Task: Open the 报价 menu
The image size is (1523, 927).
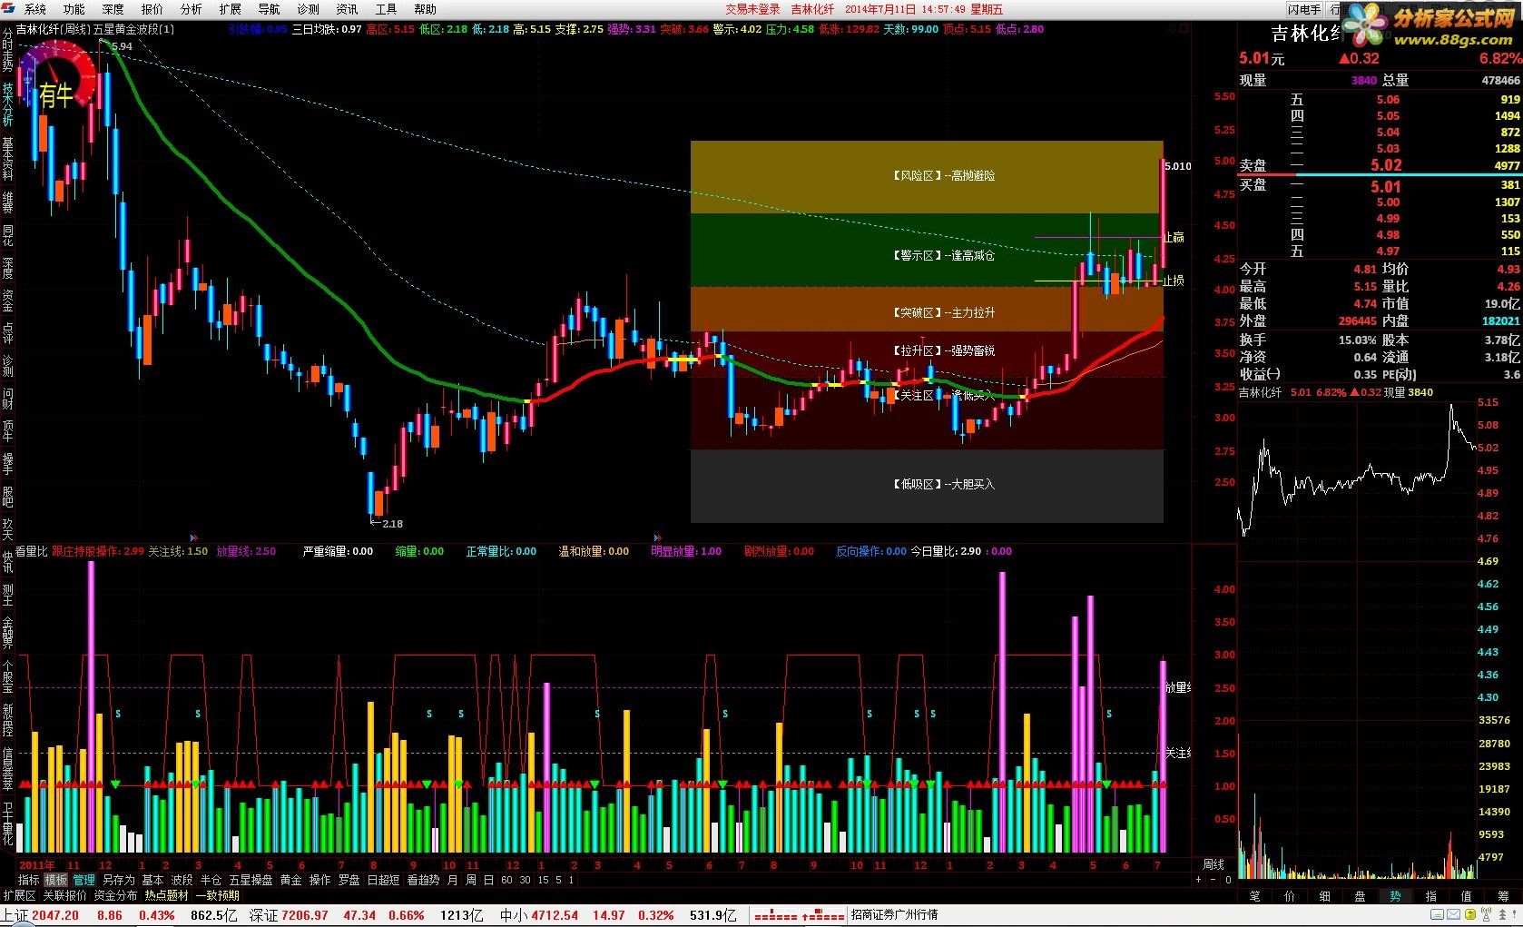Action: tap(152, 9)
